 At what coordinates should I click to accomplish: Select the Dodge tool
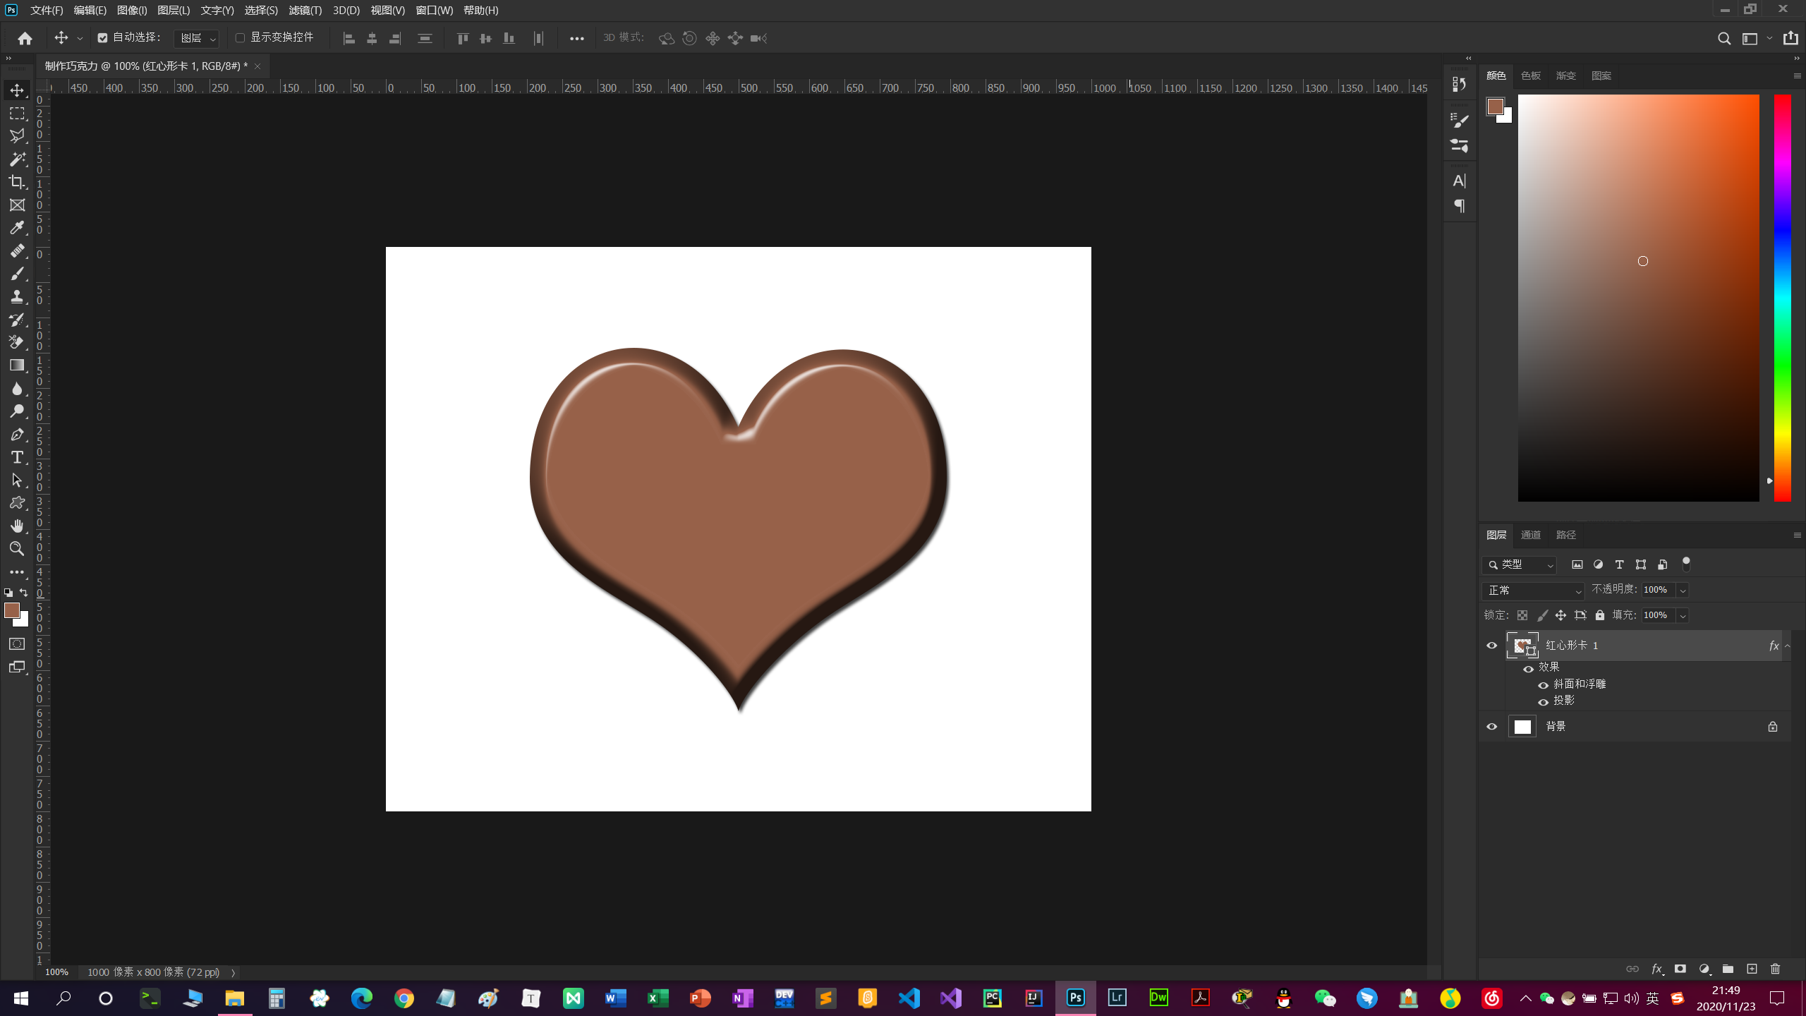point(17,411)
